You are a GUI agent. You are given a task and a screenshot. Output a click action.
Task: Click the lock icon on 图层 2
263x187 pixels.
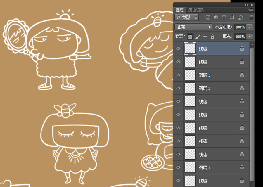(x=242, y=88)
